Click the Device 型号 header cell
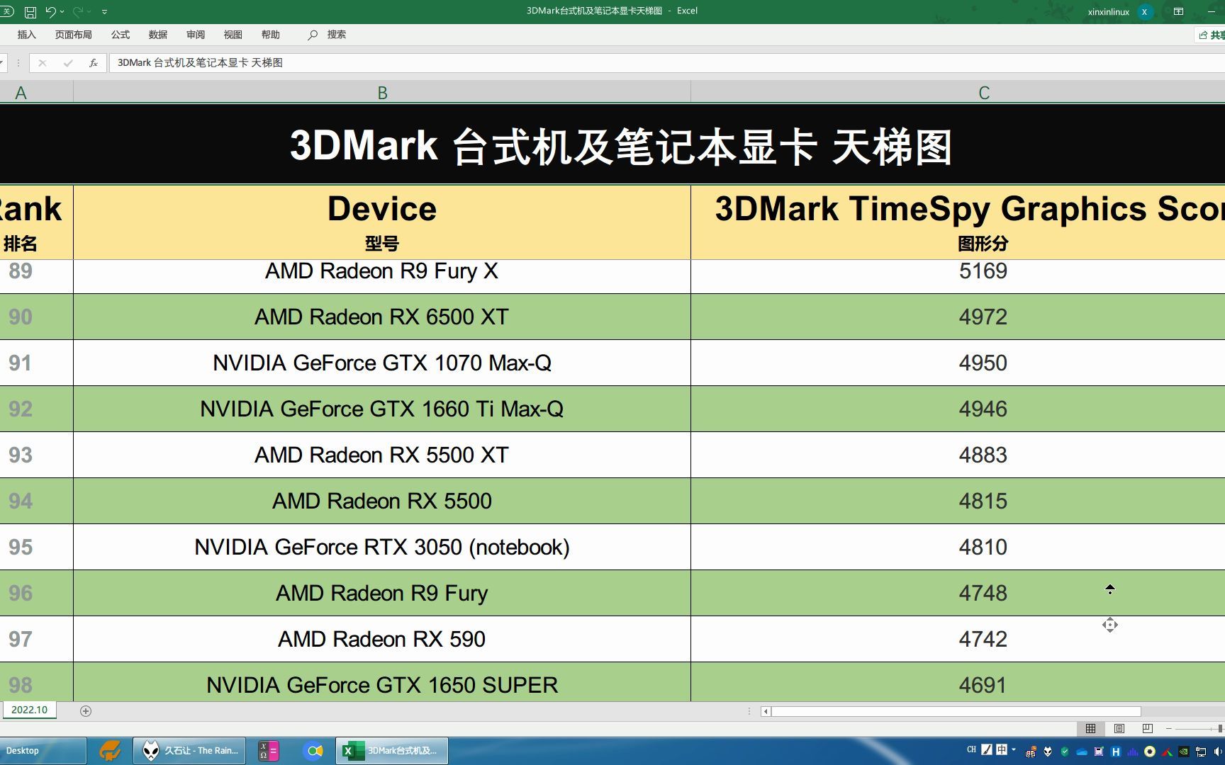The height and width of the screenshot is (765, 1225). coord(382,222)
